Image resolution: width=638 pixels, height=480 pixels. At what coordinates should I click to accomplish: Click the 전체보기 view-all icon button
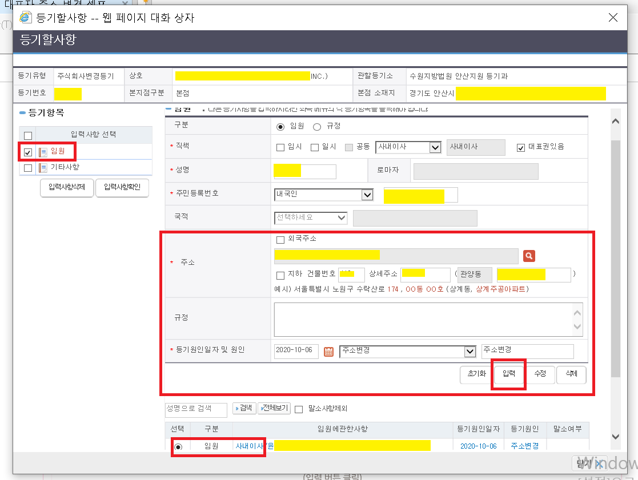274,409
